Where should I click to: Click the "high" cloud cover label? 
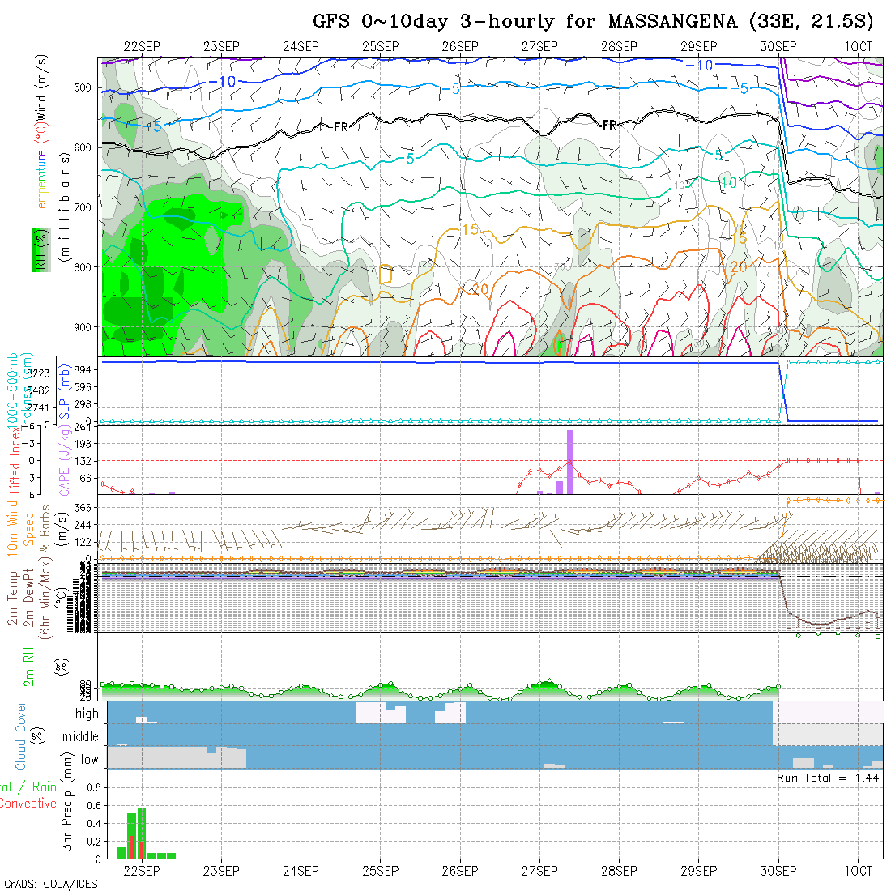pyautogui.click(x=87, y=714)
